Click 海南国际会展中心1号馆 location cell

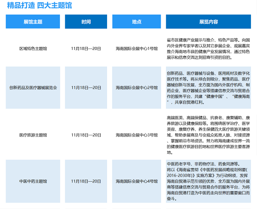(137, 49)
